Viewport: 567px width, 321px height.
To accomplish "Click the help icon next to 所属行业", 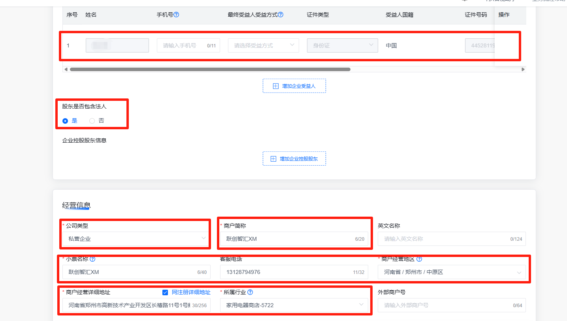I will coord(250,293).
